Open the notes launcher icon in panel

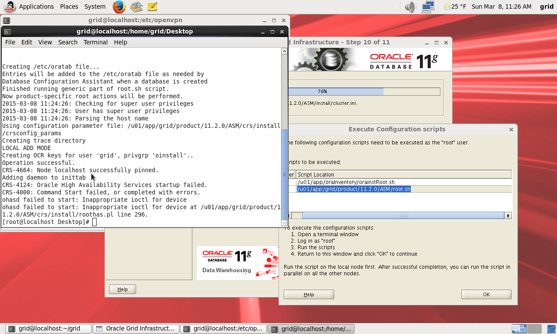click(152, 7)
